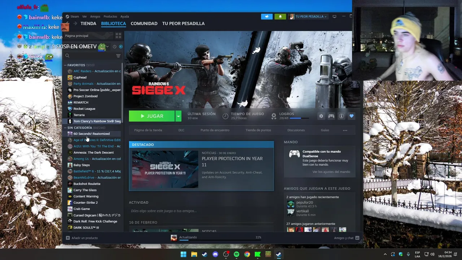Open the Guías link
The height and width of the screenshot is (260, 462).
tap(325, 130)
